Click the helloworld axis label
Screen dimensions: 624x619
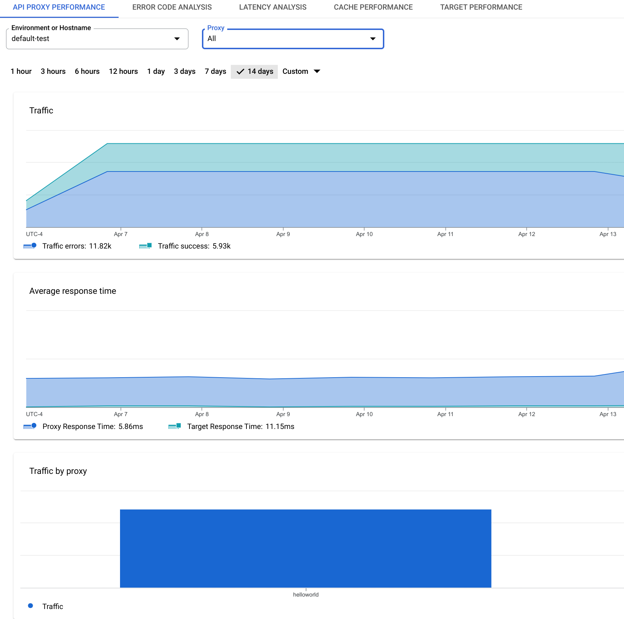pyautogui.click(x=306, y=594)
